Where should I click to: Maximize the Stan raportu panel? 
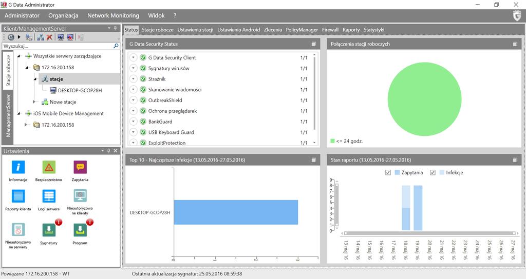pyautogui.click(x=515, y=160)
